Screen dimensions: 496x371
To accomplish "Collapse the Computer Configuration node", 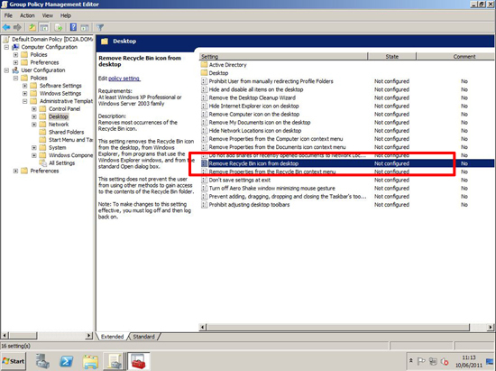I will pos(6,47).
